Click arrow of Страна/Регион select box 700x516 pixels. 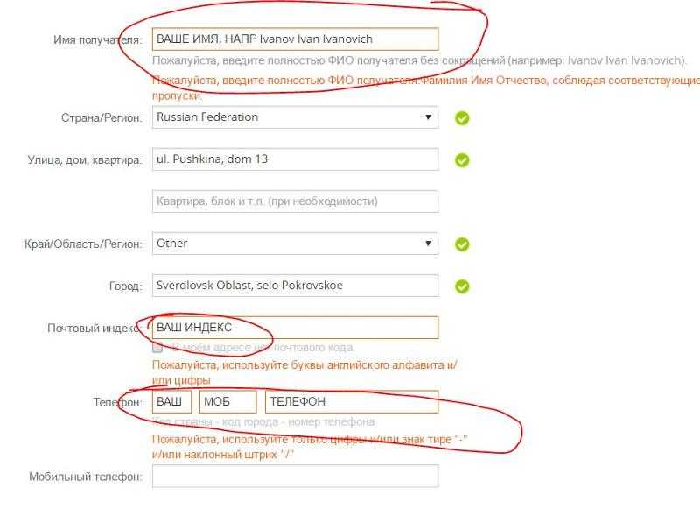[428, 117]
